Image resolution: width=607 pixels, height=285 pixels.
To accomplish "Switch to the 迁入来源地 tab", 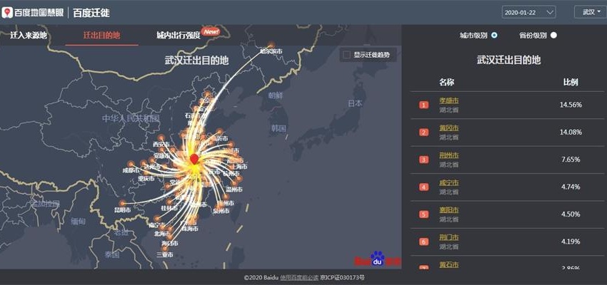I will pos(29,35).
